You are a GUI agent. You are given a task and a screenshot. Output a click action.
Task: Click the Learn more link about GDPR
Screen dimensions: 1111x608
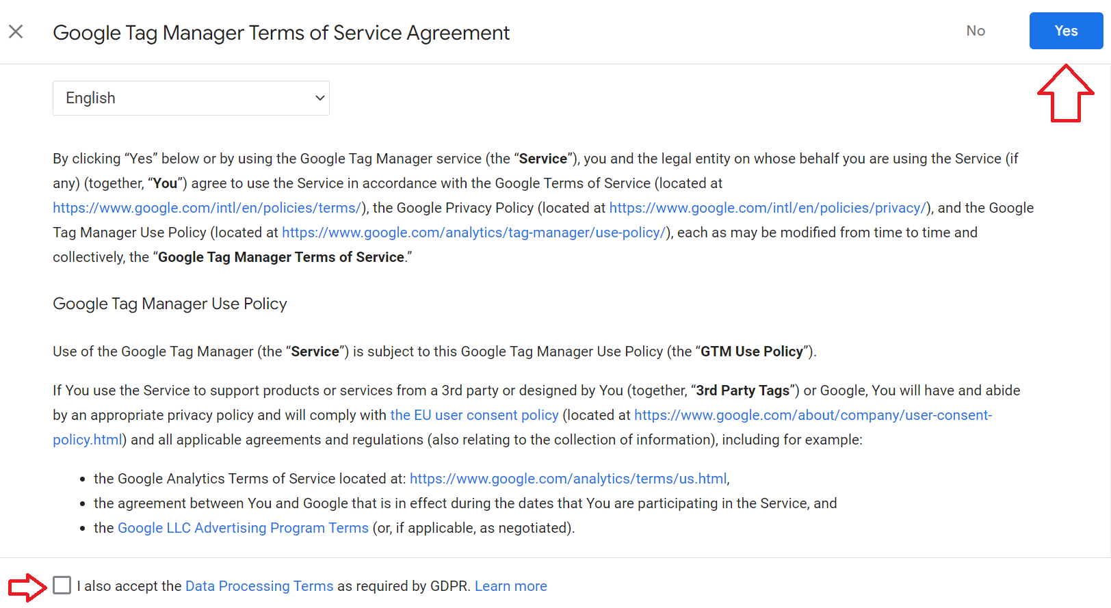tap(511, 586)
